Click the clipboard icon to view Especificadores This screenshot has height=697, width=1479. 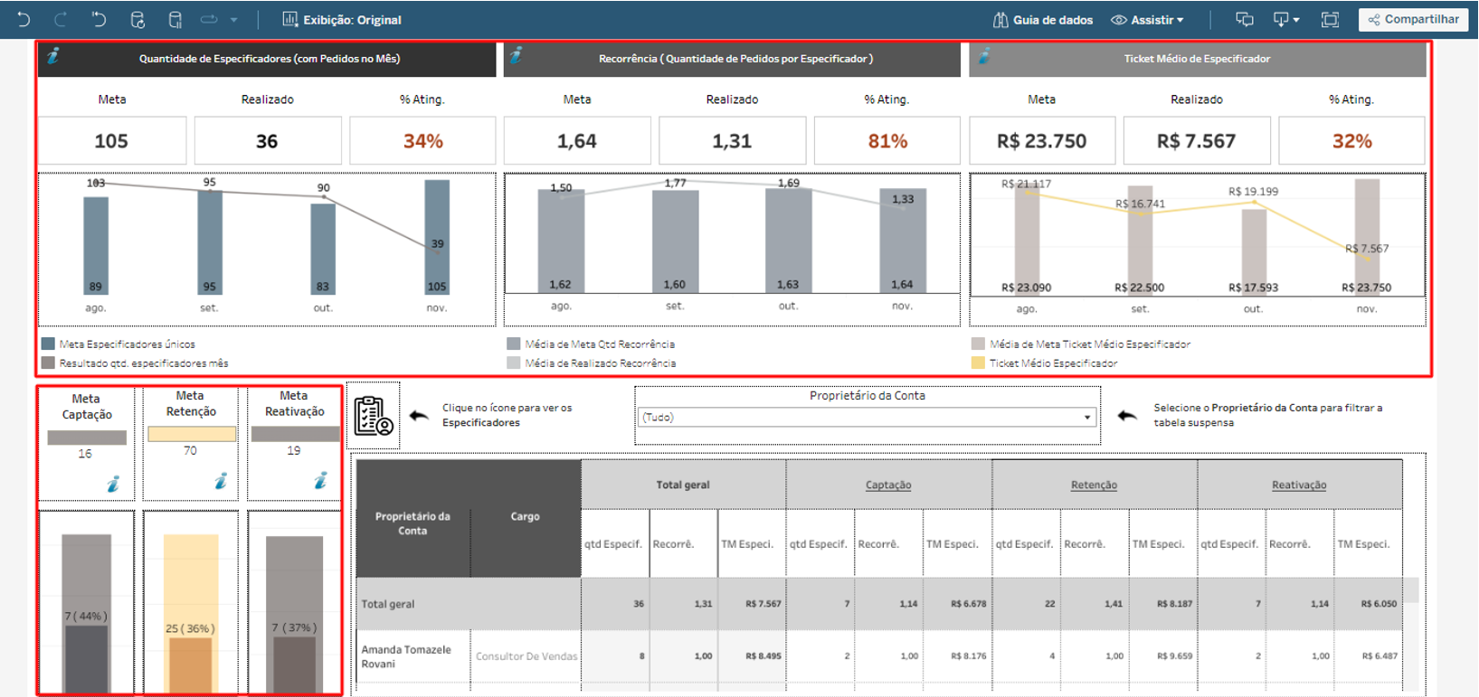pos(374,416)
